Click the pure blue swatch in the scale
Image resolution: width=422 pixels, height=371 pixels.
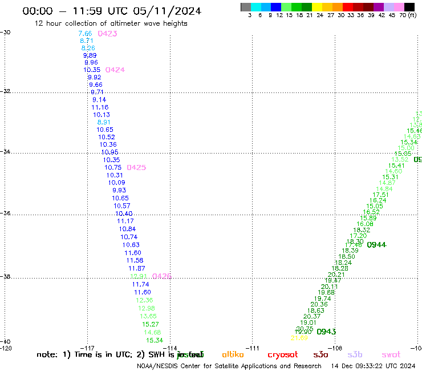coord(276,7)
